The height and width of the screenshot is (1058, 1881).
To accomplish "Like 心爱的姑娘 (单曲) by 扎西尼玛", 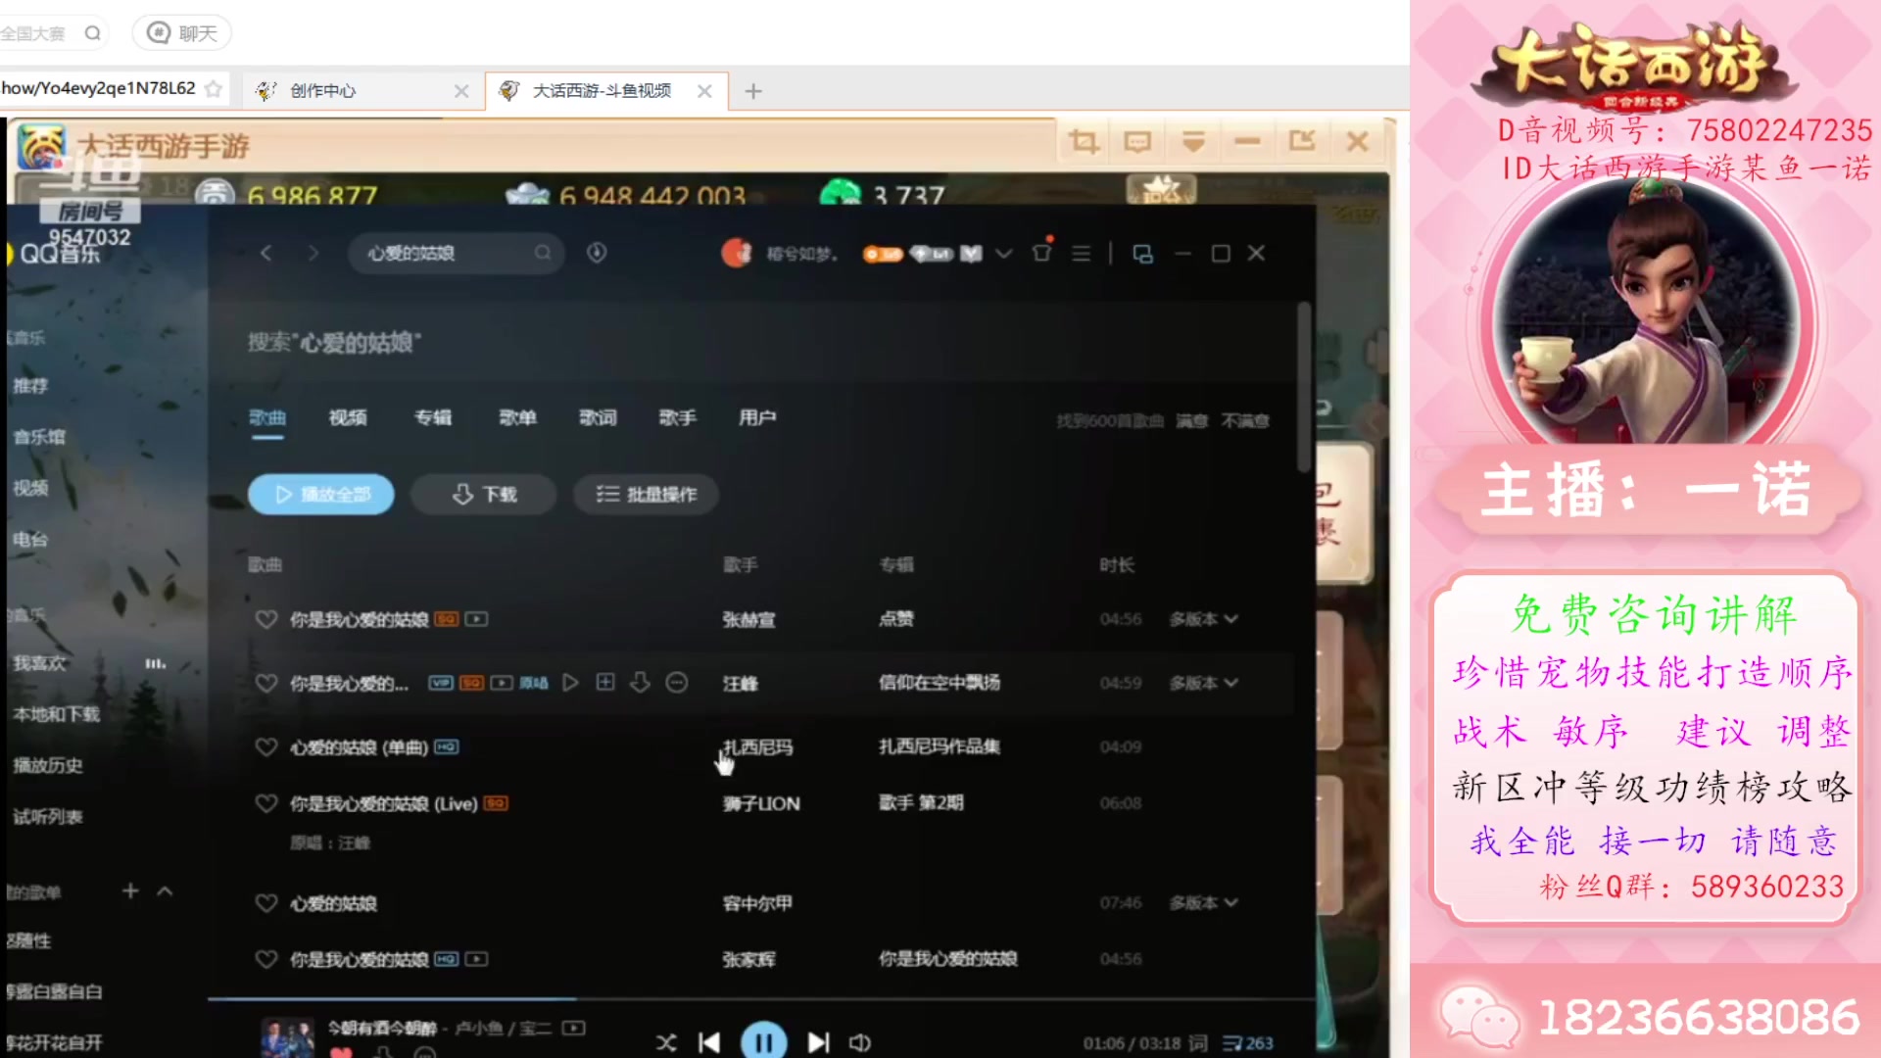I will pyautogui.click(x=265, y=747).
